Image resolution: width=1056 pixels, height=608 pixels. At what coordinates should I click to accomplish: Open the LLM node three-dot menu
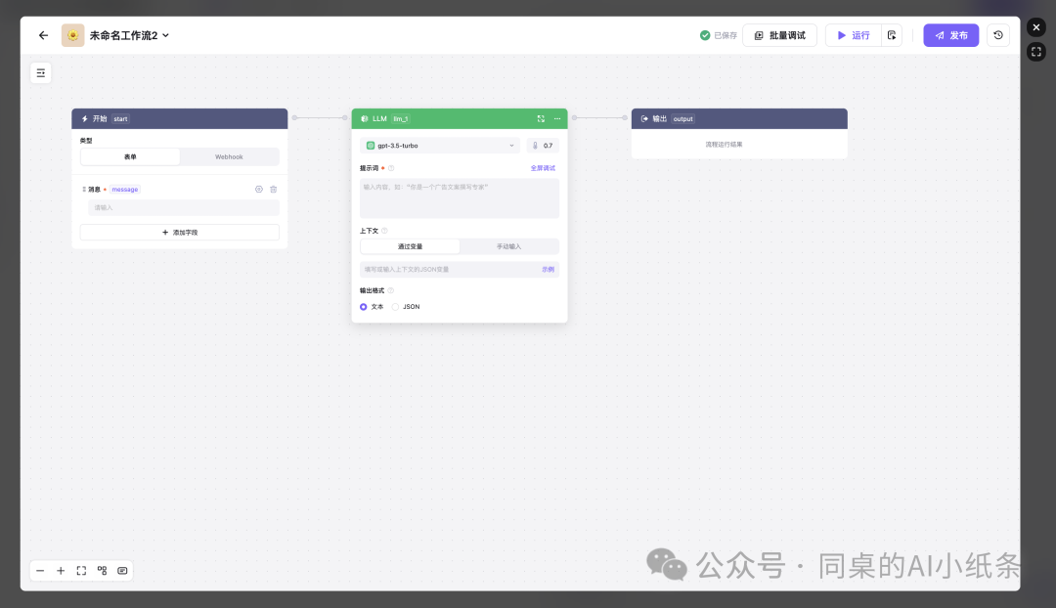coord(557,118)
